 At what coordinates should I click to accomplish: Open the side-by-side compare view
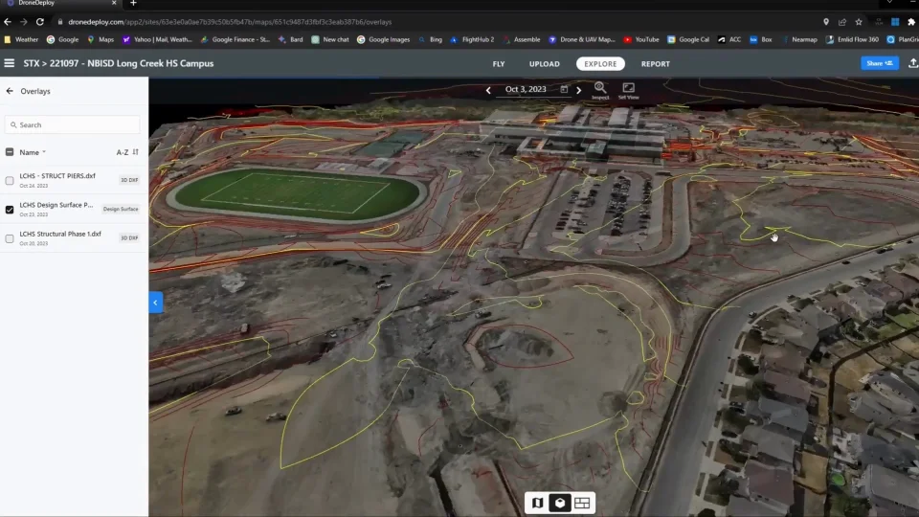(x=582, y=503)
